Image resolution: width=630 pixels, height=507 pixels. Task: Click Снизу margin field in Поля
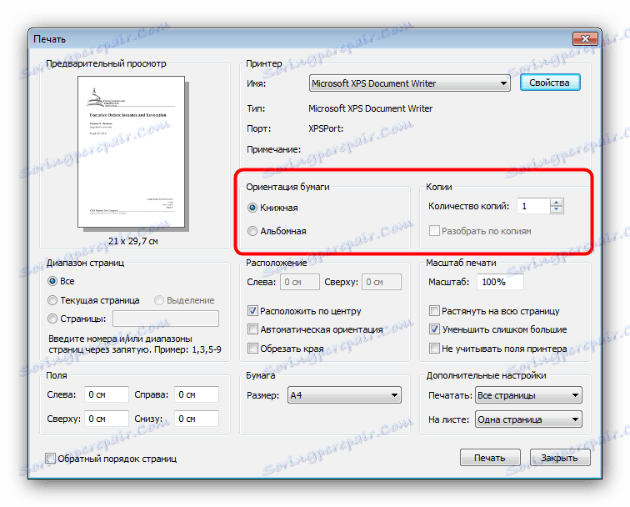[x=197, y=419]
